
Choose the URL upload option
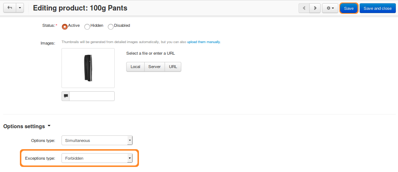pos(173,67)
